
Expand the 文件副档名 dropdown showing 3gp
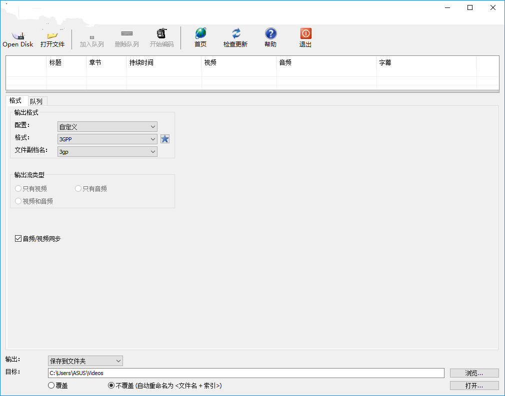tap(107, 152)
